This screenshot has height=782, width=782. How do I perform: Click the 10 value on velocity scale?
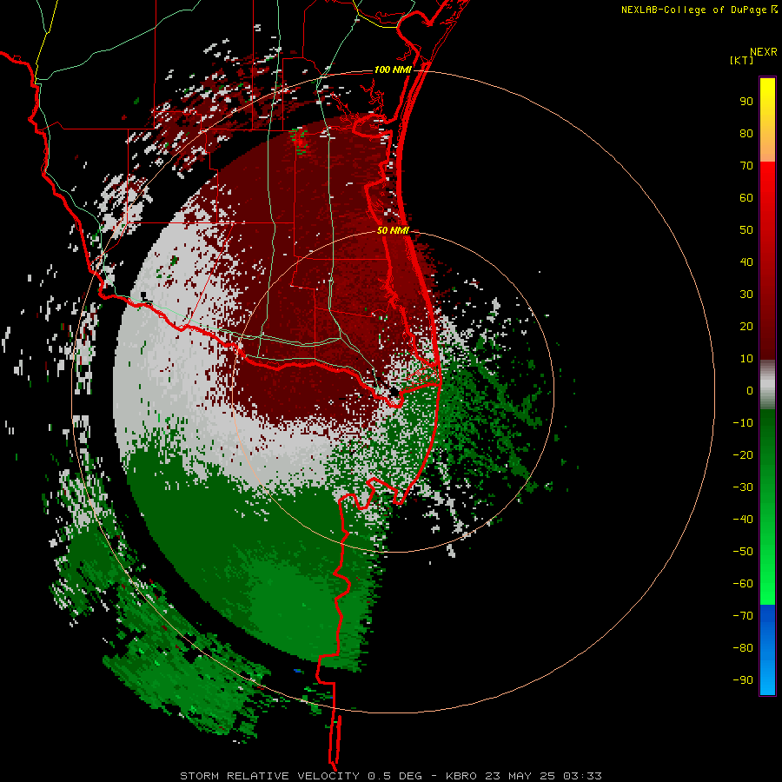pyautogui.click(x=746, y=359)
